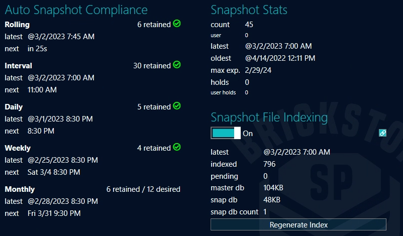Click the Weekly compliance green check icon
Image resolution: width=403 pixels, height=236 pixels.
point(177,147)
